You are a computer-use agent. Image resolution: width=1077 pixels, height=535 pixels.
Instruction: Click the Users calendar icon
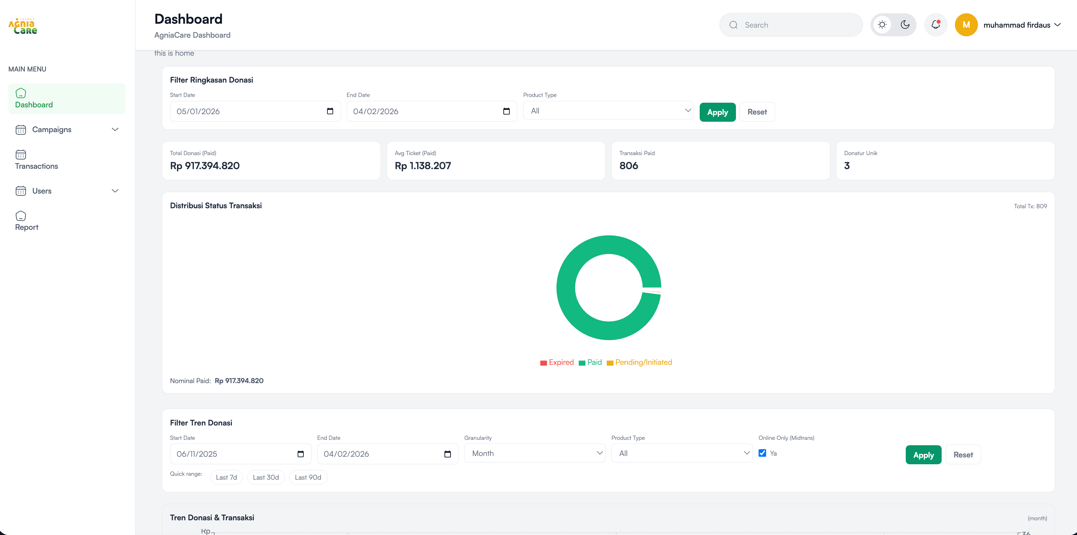(20, 191)
